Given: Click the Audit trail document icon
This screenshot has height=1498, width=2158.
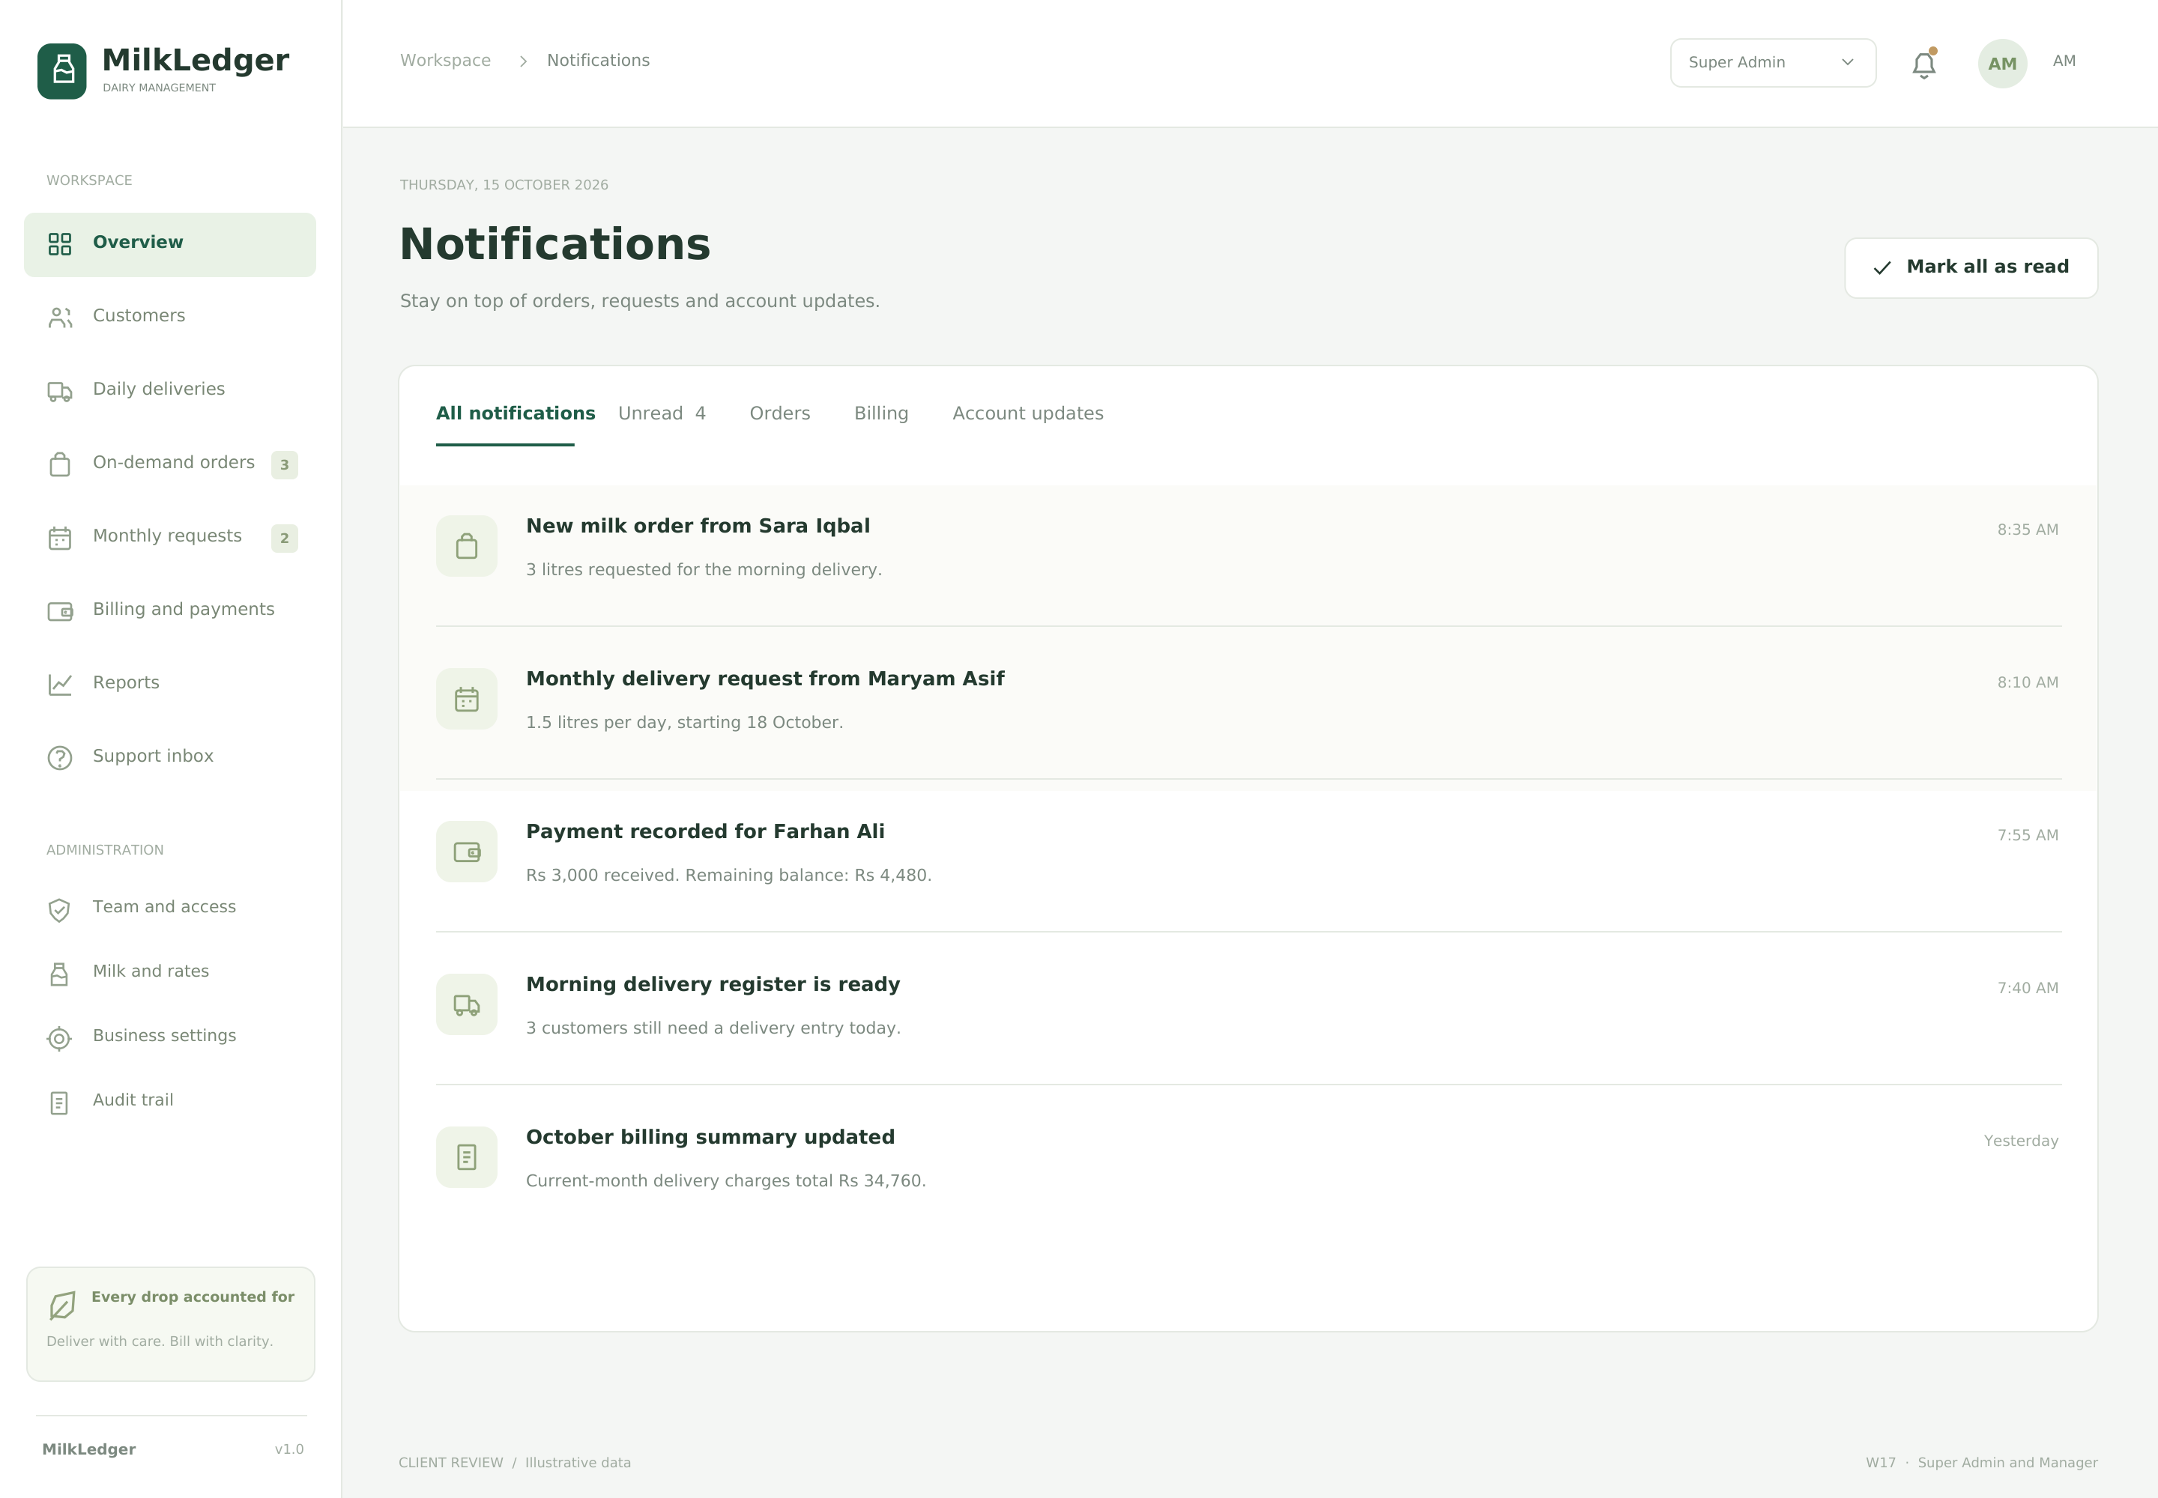Looking at the screenshot, I should coord(59,1103).
